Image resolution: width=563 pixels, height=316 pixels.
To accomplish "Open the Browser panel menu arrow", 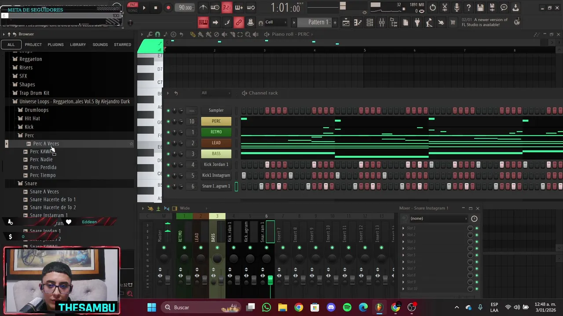I will point(4,34).
